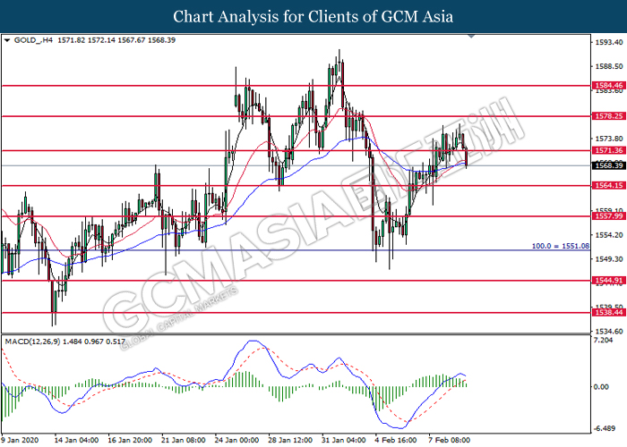Click the 1588.50 price axis value
Screen dimensions: 627x447
608,67
